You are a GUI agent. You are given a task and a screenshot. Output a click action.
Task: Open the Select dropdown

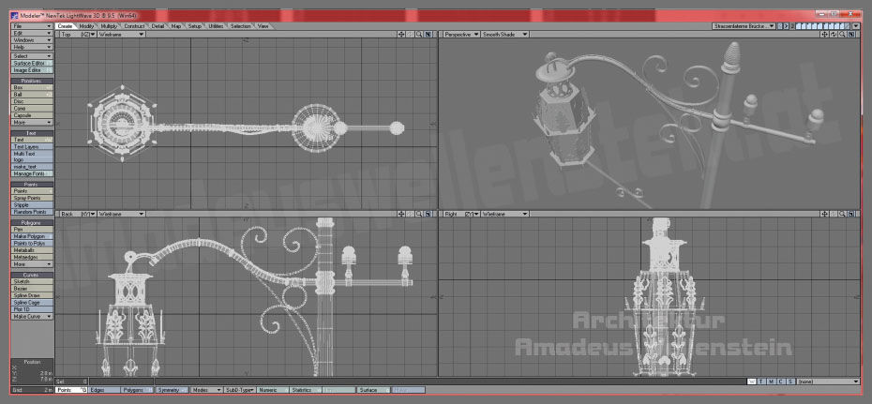tap(32, 56)
